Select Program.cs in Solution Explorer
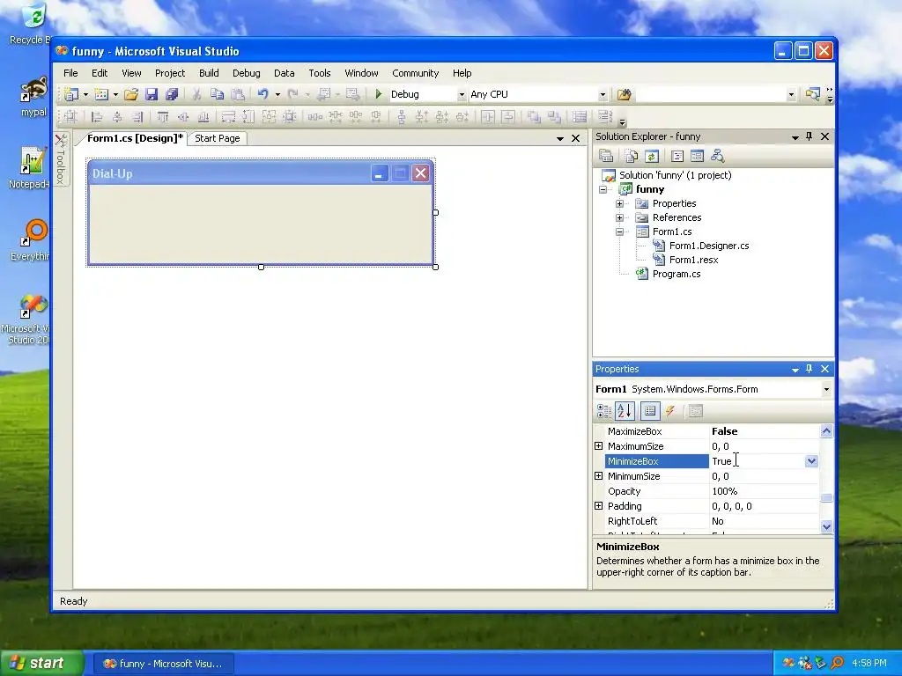Screen dimensions: 902x676 pos(676,274)
